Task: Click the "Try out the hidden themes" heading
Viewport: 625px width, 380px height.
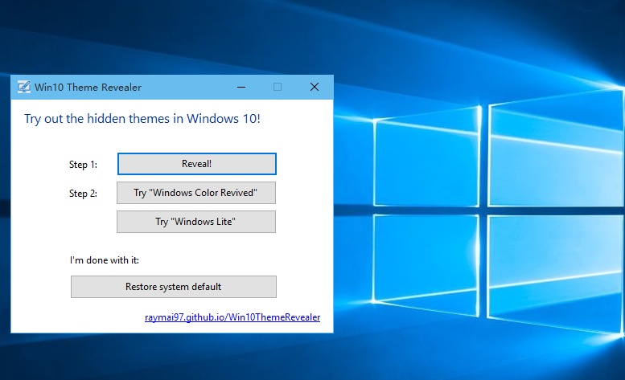Action: point(142,119)
